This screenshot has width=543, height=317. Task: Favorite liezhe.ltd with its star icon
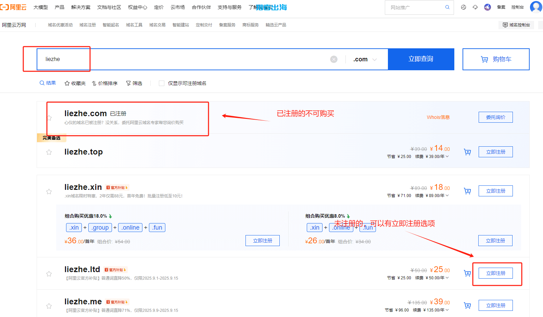click(x=49, y=274)
